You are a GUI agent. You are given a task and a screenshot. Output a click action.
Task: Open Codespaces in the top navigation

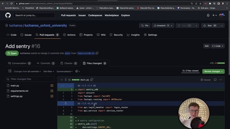(95, 15)
